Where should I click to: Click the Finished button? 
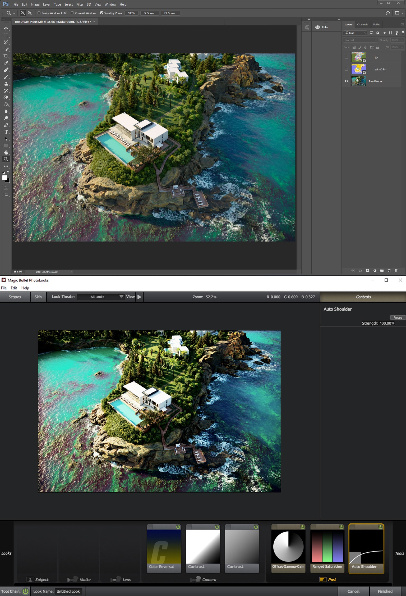click(385, 591)
